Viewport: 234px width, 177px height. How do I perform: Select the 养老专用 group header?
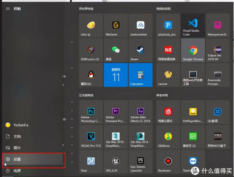162,95
